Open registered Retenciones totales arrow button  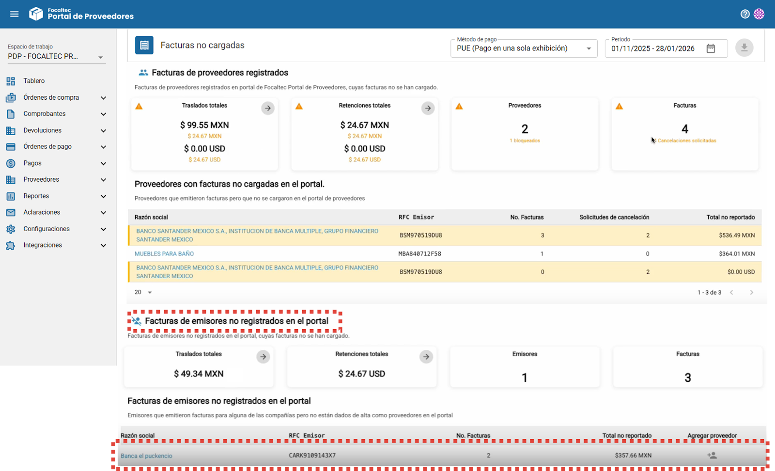tap(428, 108)
